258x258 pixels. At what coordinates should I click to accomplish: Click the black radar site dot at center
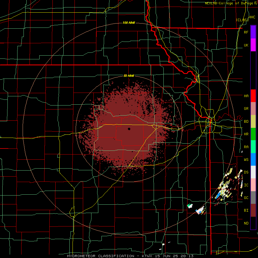point(129,129)
